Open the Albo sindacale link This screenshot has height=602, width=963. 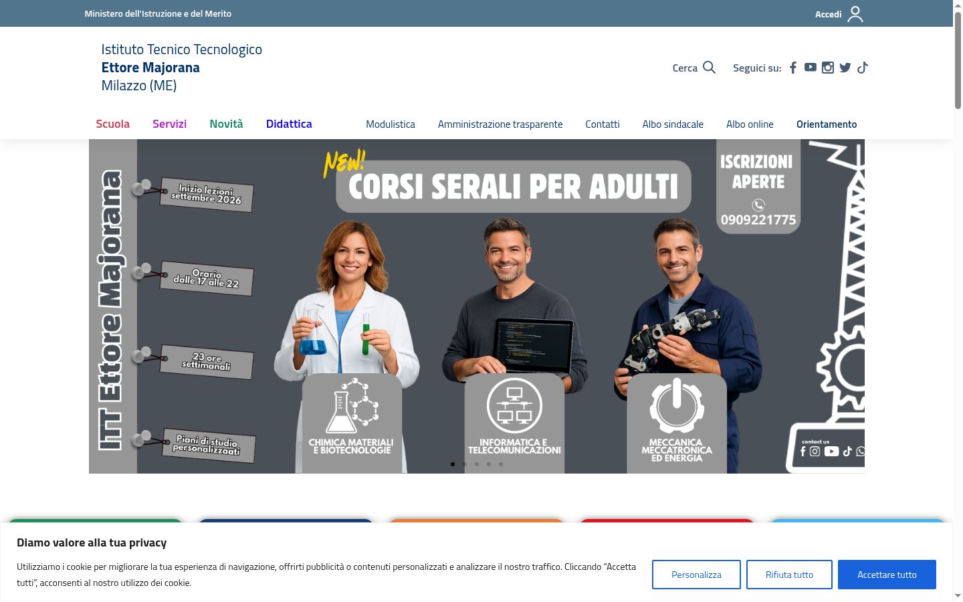point(673,124)
